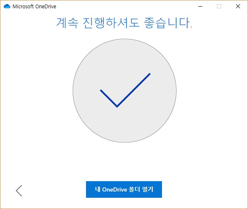Click '좋습니다' in the blue heading
The height and width of the screenshot is (209, 248).
pos(167,23)
